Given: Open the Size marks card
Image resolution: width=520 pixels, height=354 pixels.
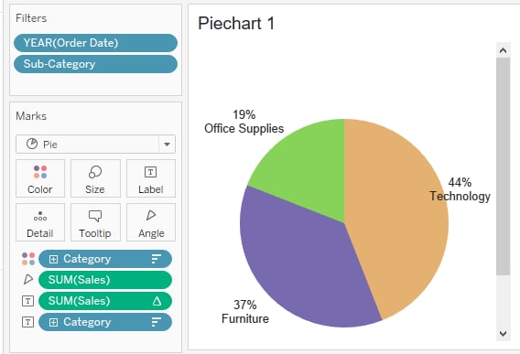Looking at the screenshot, I should click(95, 178).
